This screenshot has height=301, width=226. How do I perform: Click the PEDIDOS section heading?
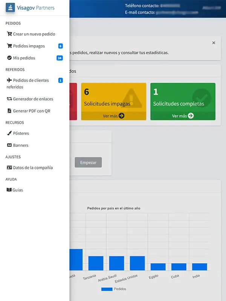click(x=13, y=23)
